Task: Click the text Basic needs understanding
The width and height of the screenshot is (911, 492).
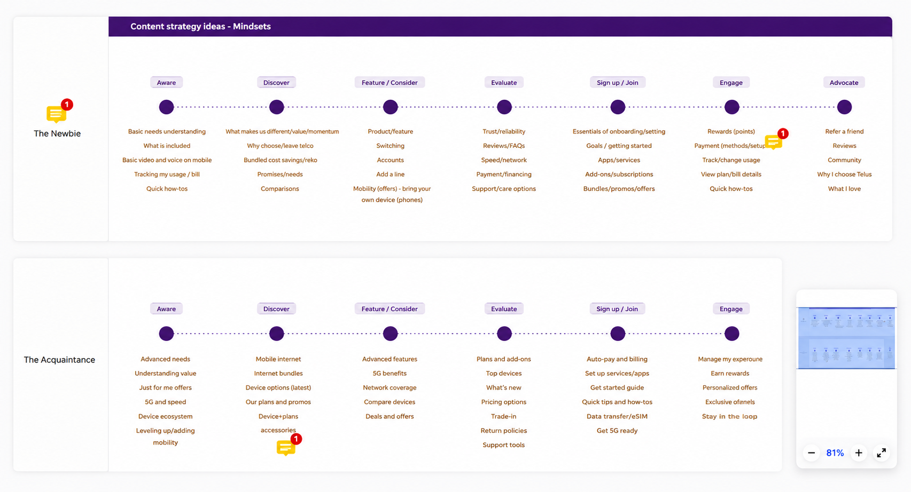Action: [x=167, y=131]
